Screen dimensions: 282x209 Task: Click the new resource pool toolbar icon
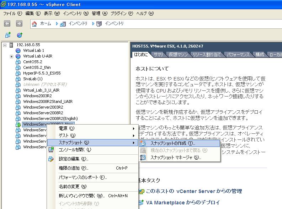click(20, 35)
